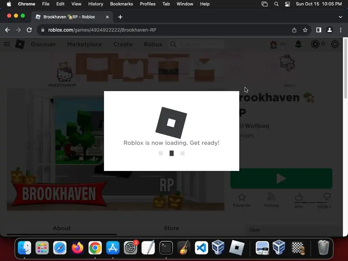Click the Roblox logo home icon

point(20,44)
